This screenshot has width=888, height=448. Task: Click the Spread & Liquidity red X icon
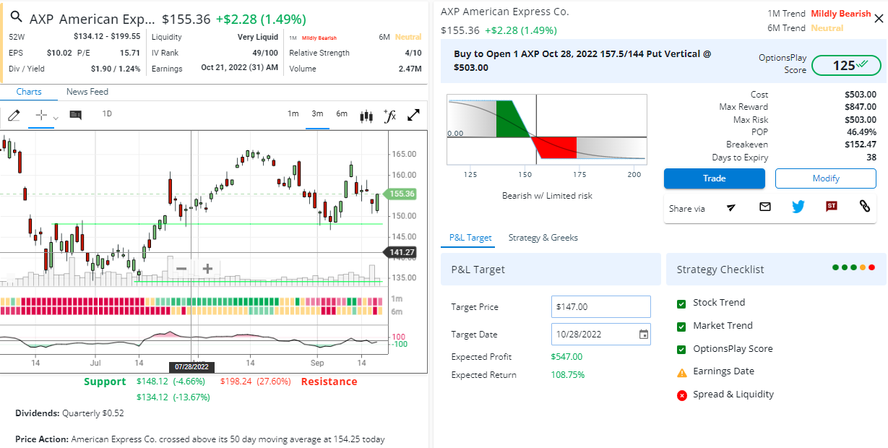(682, 395)
